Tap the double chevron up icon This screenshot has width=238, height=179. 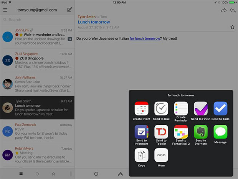tap(120, 174)
